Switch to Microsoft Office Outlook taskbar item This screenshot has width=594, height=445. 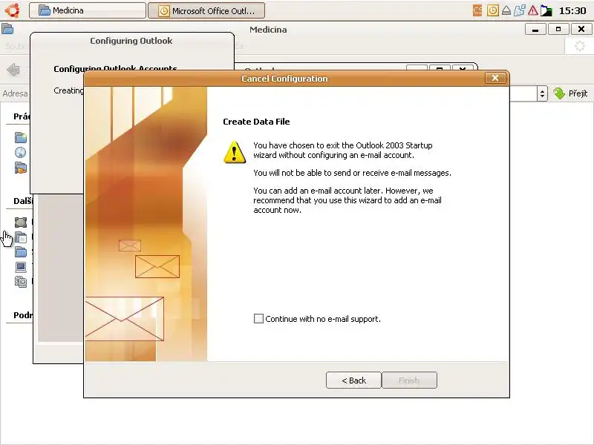coord(206,10)
